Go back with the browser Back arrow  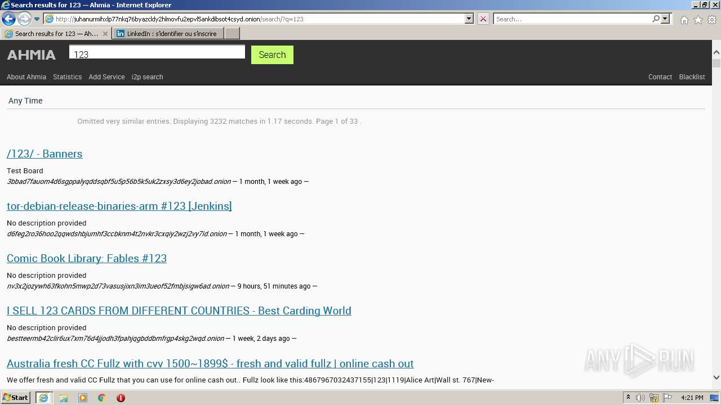[8, 19]
